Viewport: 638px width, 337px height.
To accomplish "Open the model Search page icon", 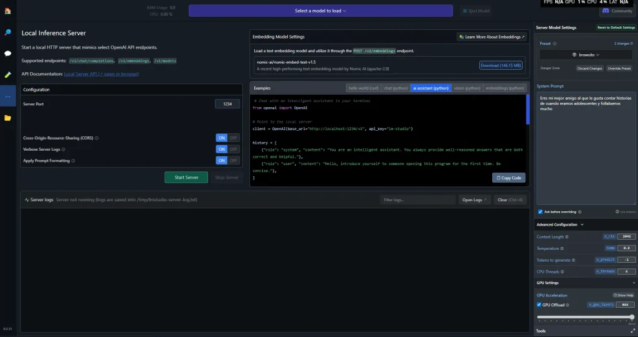I will (7, 32).
